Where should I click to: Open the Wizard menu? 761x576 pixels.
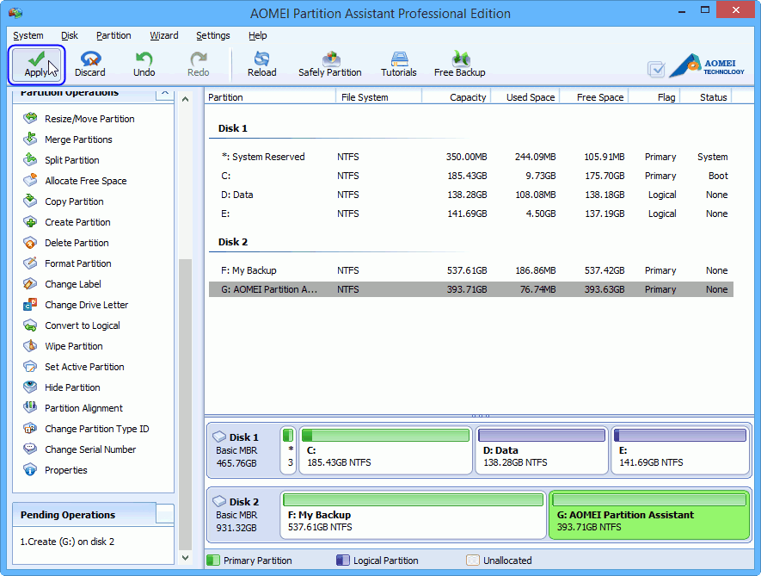[163, 35]
